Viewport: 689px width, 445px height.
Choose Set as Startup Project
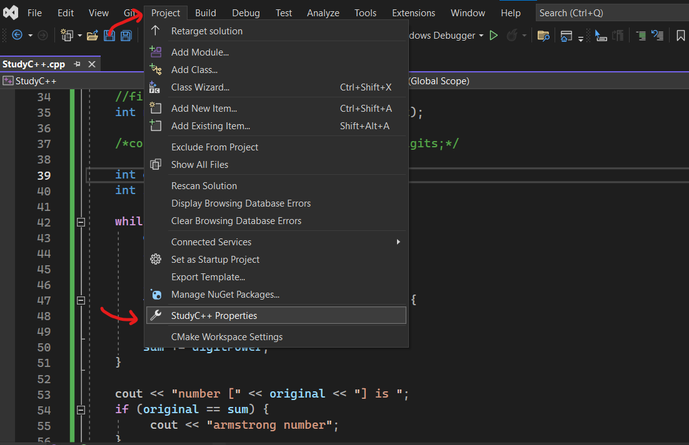(x=276, y=260)
